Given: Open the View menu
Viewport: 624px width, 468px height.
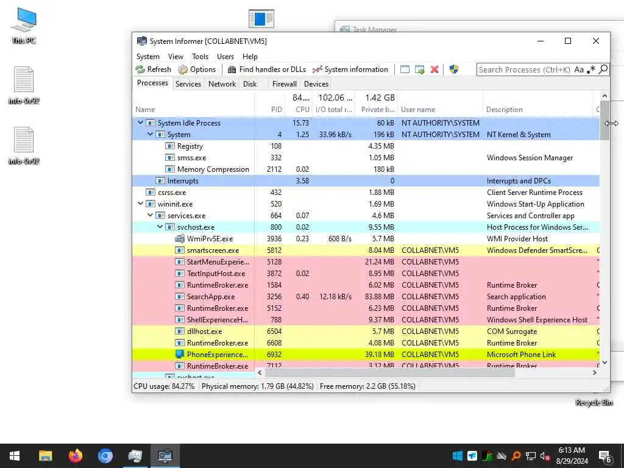Looking at the screenshot, I should pyautogui.click(x=175, y=57).
